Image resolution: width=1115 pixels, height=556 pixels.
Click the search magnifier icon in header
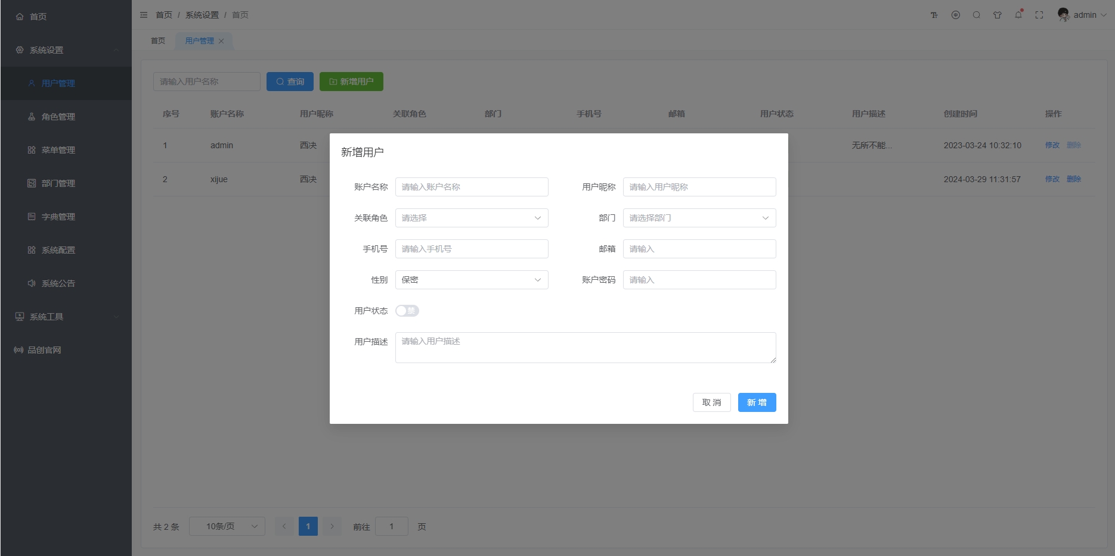pyautogui.click(x=977, y=15)
